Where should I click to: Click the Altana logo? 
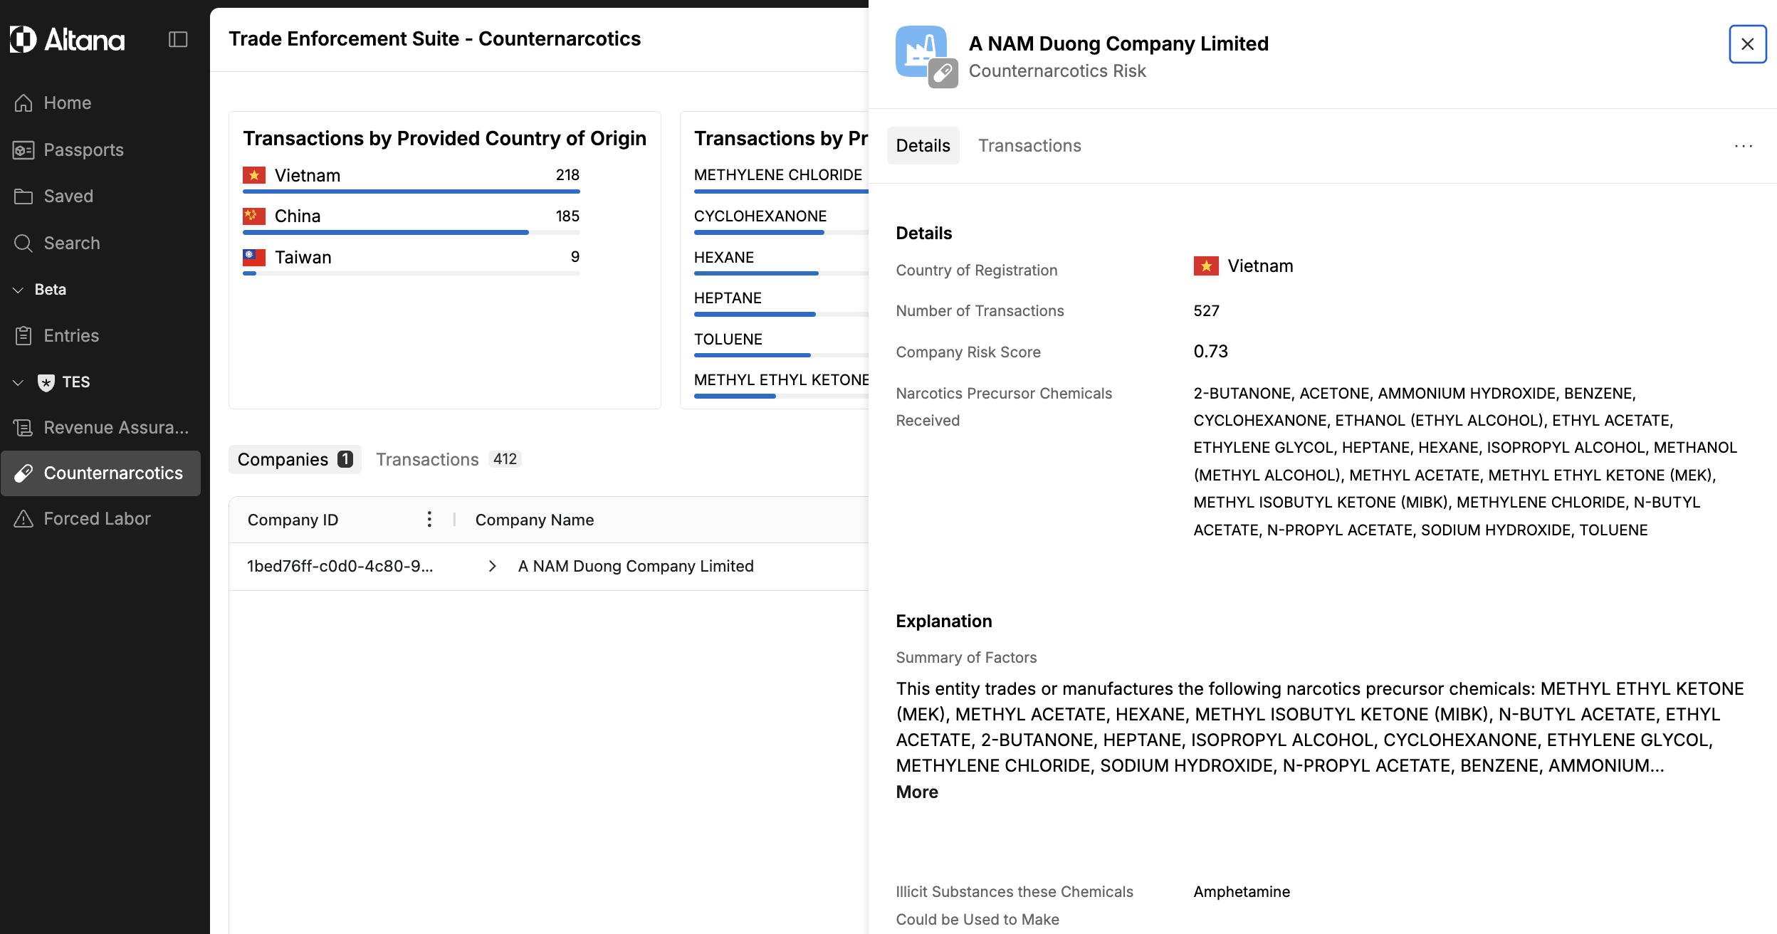[67, 39]
